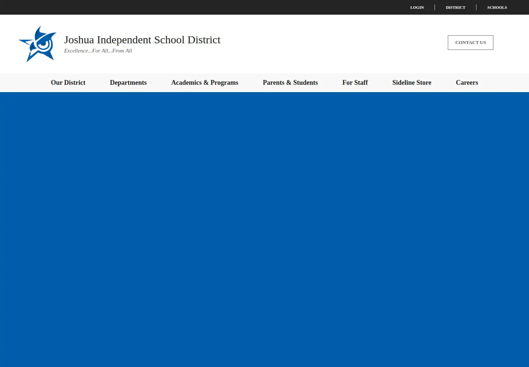Screen dimensions: 529x367
Task: Click the Contact Us button
Action: [471, 43]
